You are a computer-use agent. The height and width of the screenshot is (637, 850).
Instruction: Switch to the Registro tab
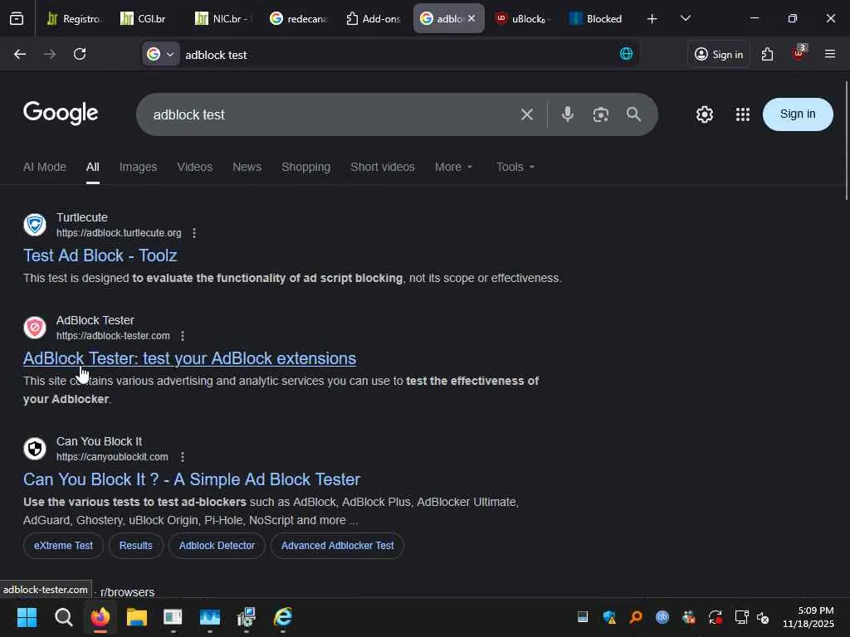click(74, 18)
